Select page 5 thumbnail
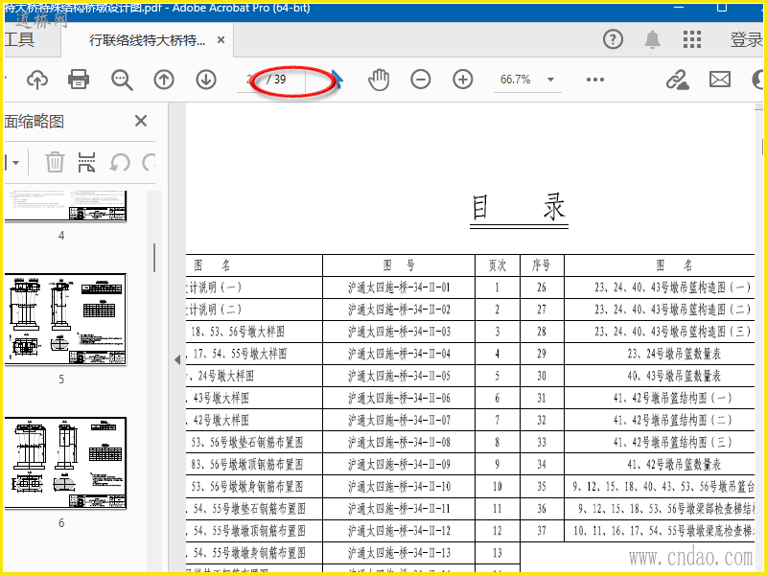Image resolution: width=767 pixels, height=575 pixels. tap(65, 319)
